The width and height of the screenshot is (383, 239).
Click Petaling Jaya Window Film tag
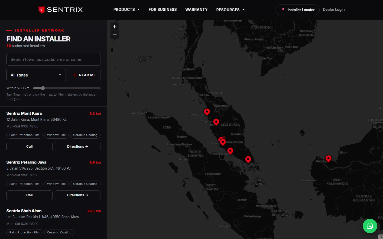coord(56,184)
